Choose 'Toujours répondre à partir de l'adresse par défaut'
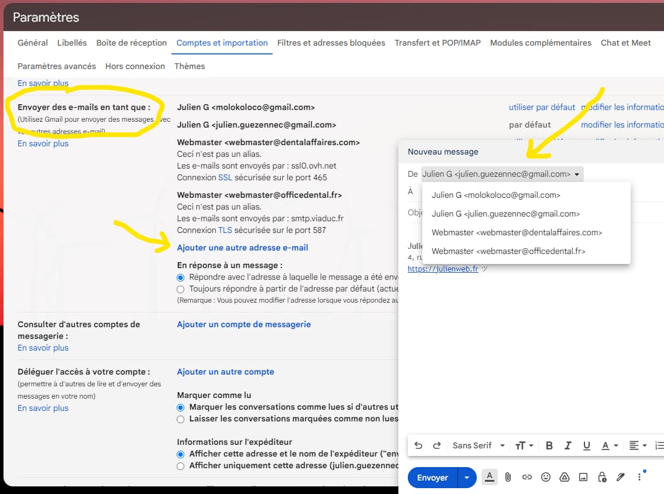 pyautogui.click(x=181, y=289)
